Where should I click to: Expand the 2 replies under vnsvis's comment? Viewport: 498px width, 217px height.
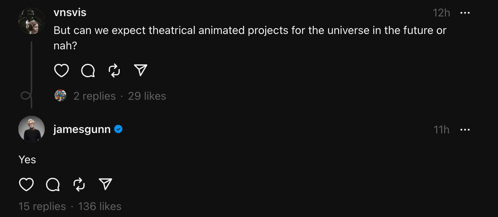tap(95, 96)
